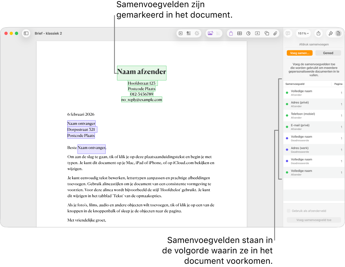Click the 'Hoofdstraat 123' merge field
The width and height of the screenshot is (345, 267).
143,83
